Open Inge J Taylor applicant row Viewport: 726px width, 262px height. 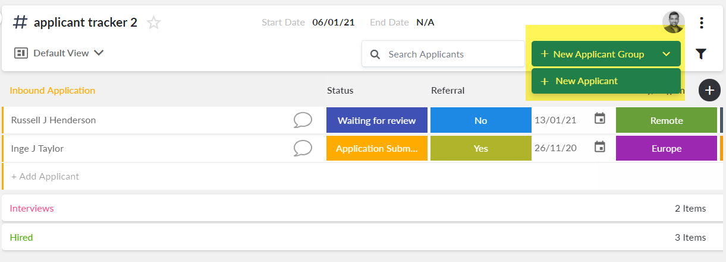37,148
